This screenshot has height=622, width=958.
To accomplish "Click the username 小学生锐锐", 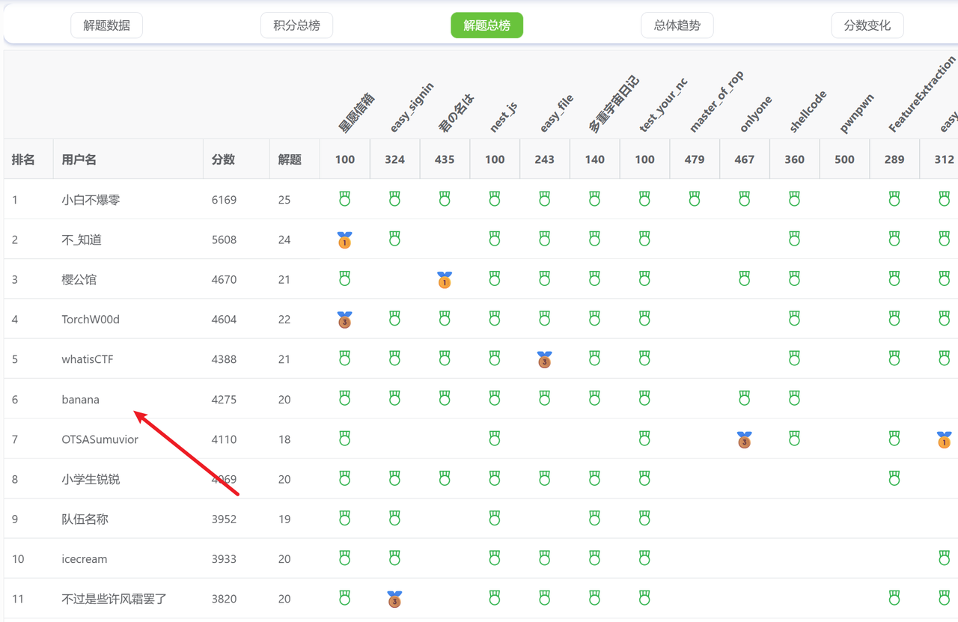I will [x=91, y=479].
